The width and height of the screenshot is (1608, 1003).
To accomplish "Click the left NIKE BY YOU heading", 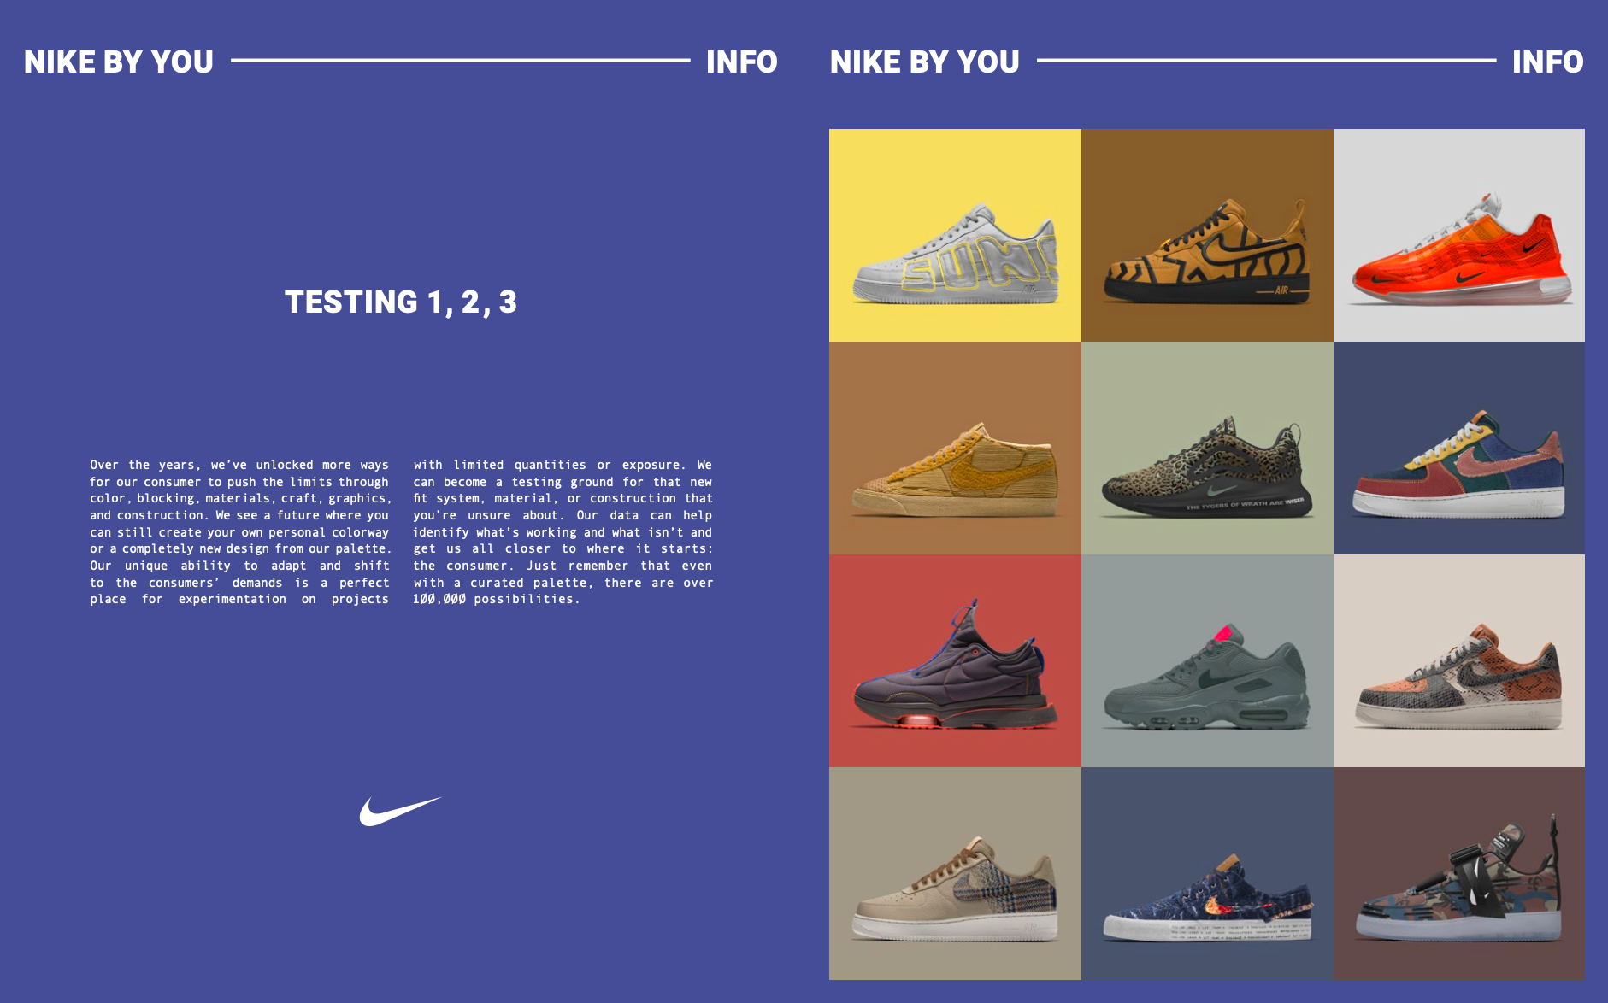I will (x=119, y=62).
